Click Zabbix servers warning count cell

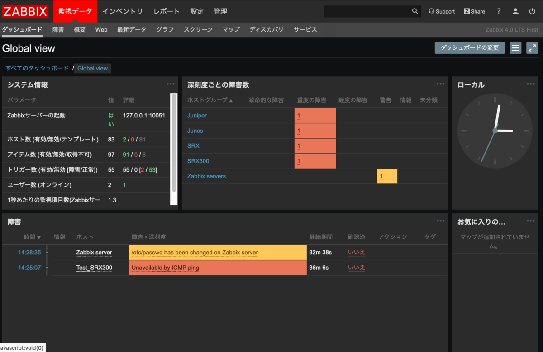pos(387,176)
